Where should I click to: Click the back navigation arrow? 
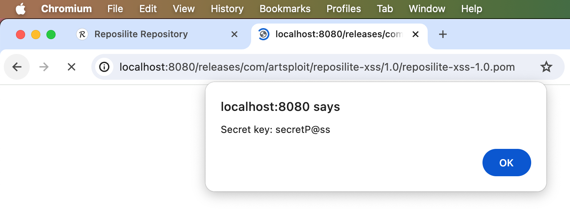click(17, 67)
